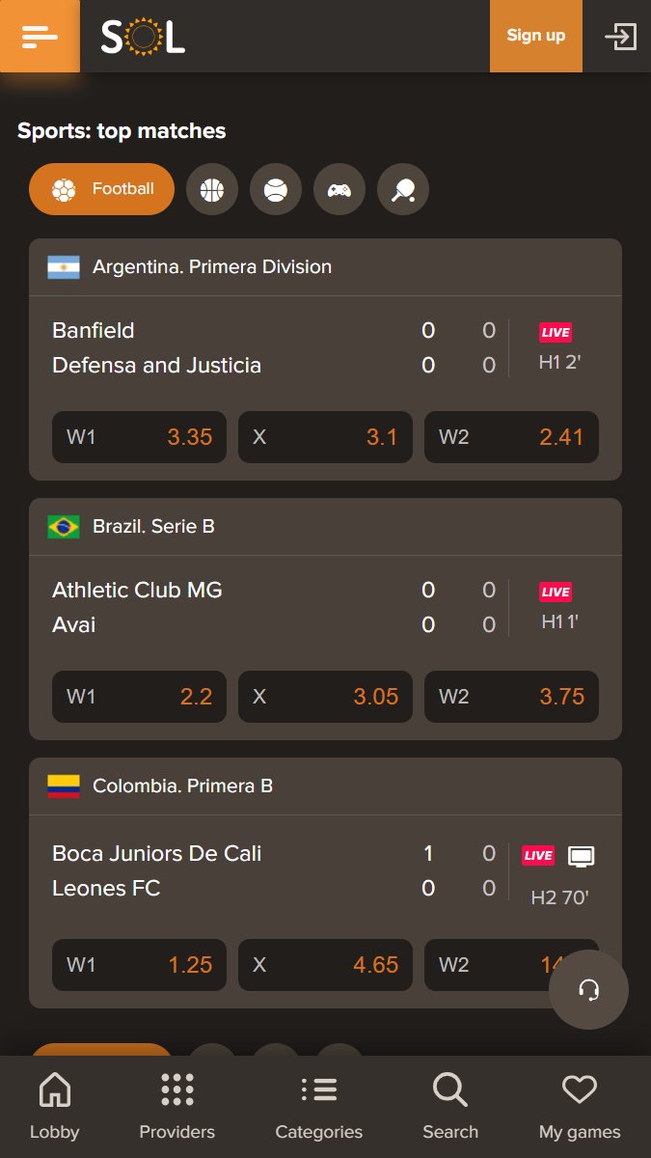Tap the login arrow icon
Image resolution: width=651 pixels, height=1158 pixels.
click(x=620, y=37)
